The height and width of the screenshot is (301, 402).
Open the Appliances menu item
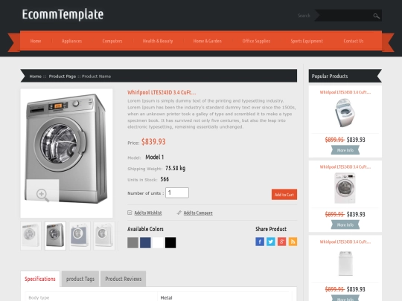71,41
